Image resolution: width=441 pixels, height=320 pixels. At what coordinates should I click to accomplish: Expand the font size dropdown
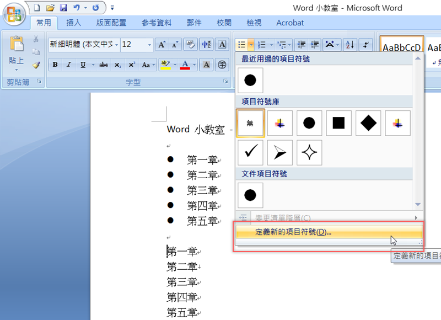(149, 45)
